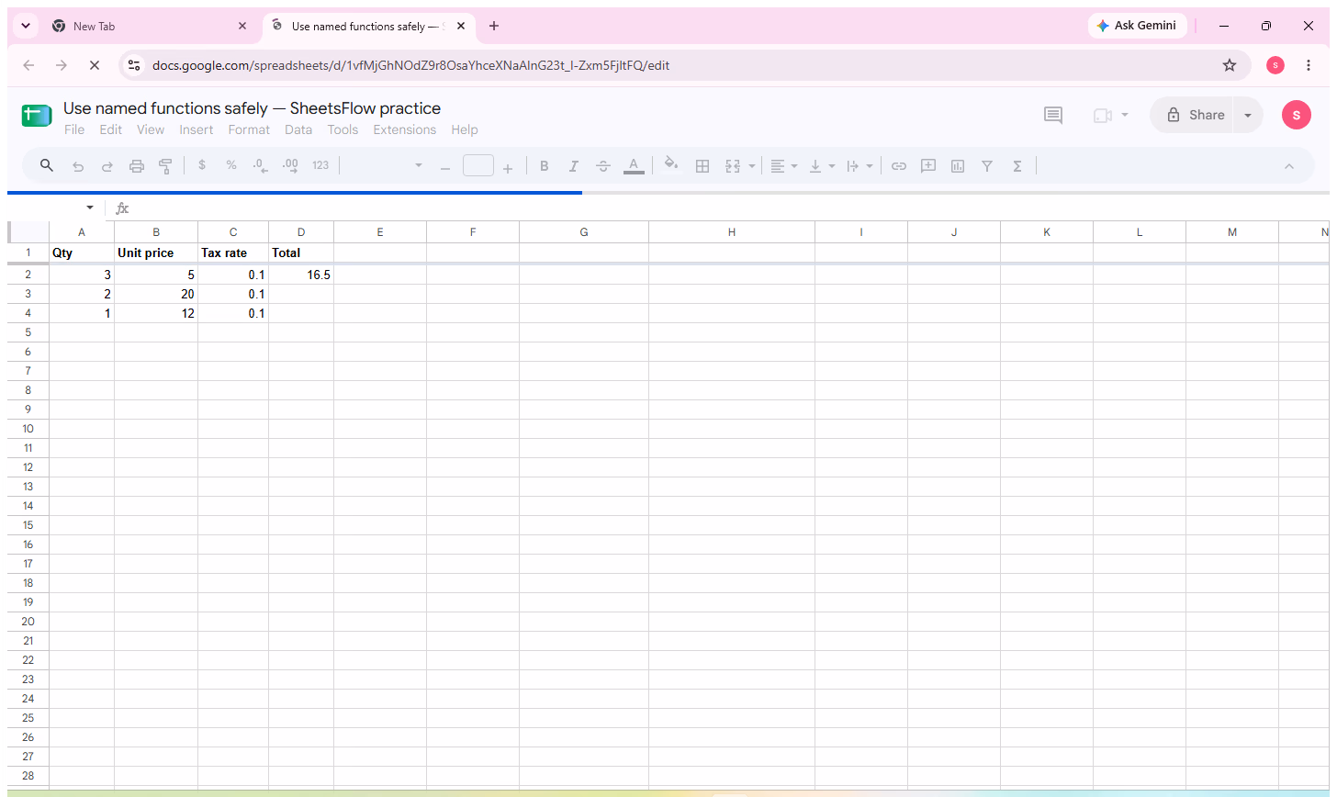Apply strikethrough formatting
Image resolution: width=1337 pixels, height=797 pixels.
[x=603, y=166]
